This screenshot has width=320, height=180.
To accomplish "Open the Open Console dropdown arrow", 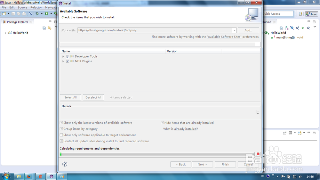I will (x=304, y=133).
